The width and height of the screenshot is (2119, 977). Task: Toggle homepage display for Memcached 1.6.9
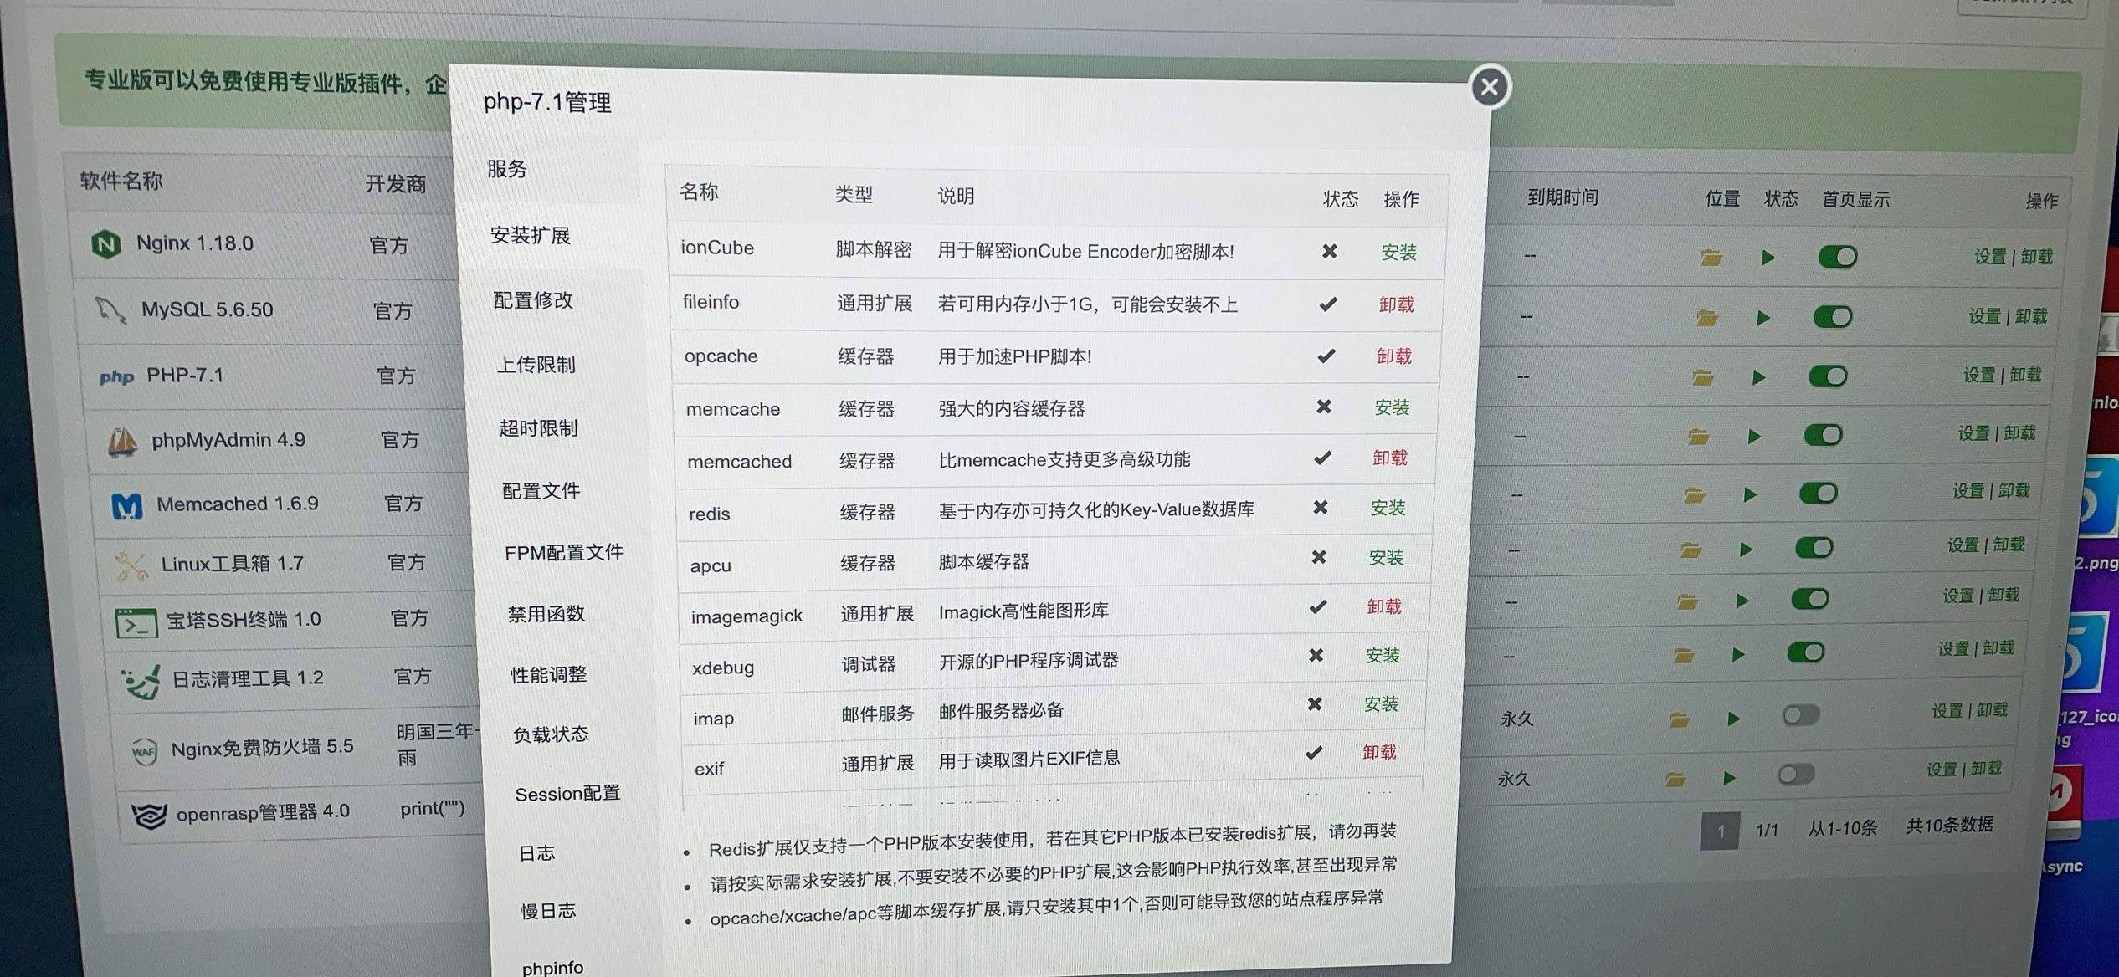(1819, 493)
